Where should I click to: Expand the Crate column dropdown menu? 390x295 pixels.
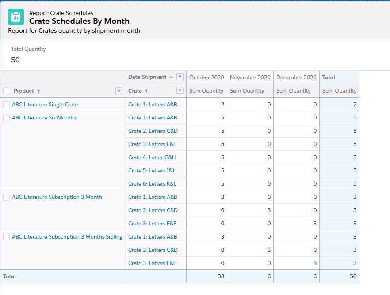tap(180, 91)
